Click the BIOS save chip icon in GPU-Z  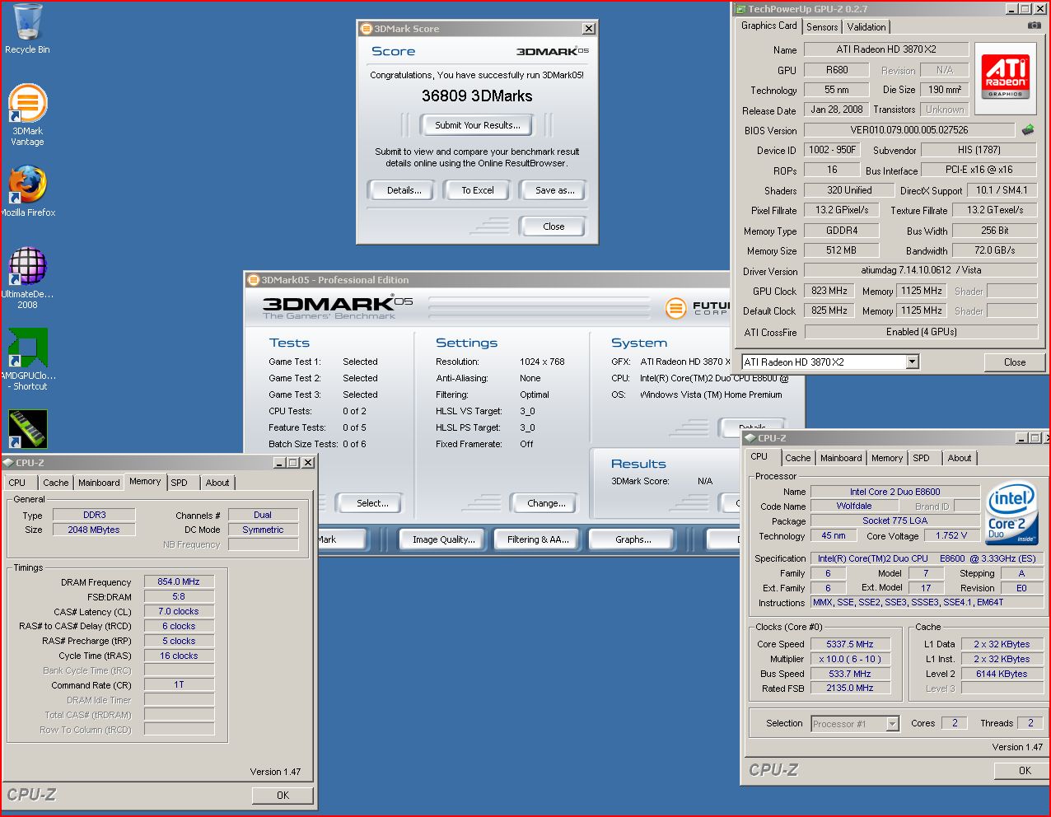pyautogui.click(x=1028, y=129)
